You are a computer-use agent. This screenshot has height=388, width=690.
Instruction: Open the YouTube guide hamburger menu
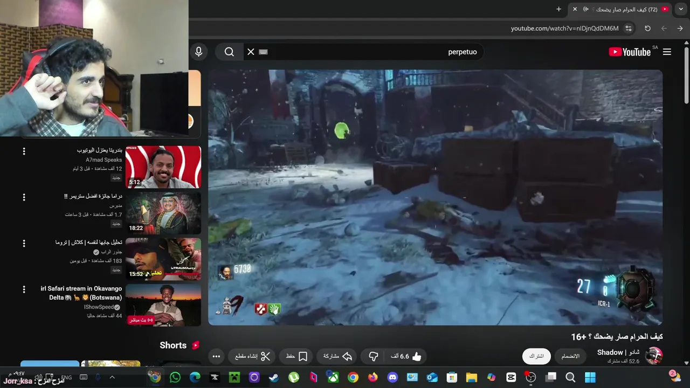coord(667,52)
